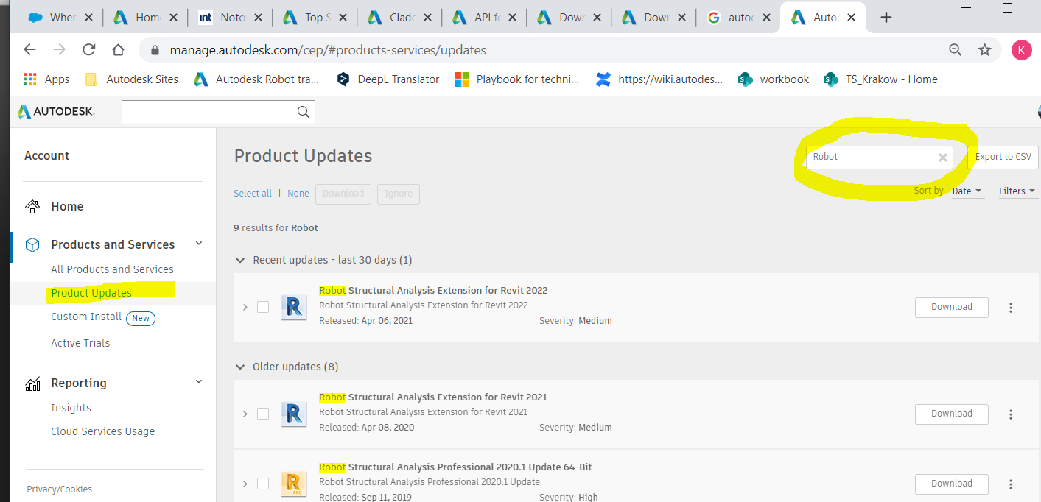
Task: Click the Reporting chart icon
Action: [32, 382]
